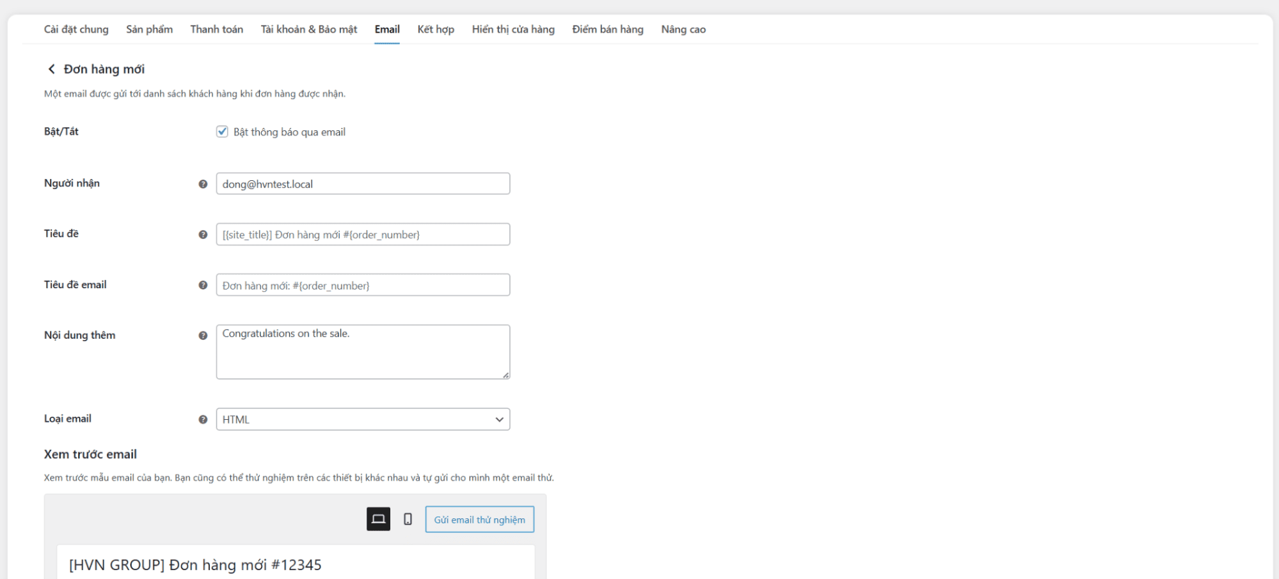Switch email preview to desktop view
Screen dimensions: 1279x579
378,519
